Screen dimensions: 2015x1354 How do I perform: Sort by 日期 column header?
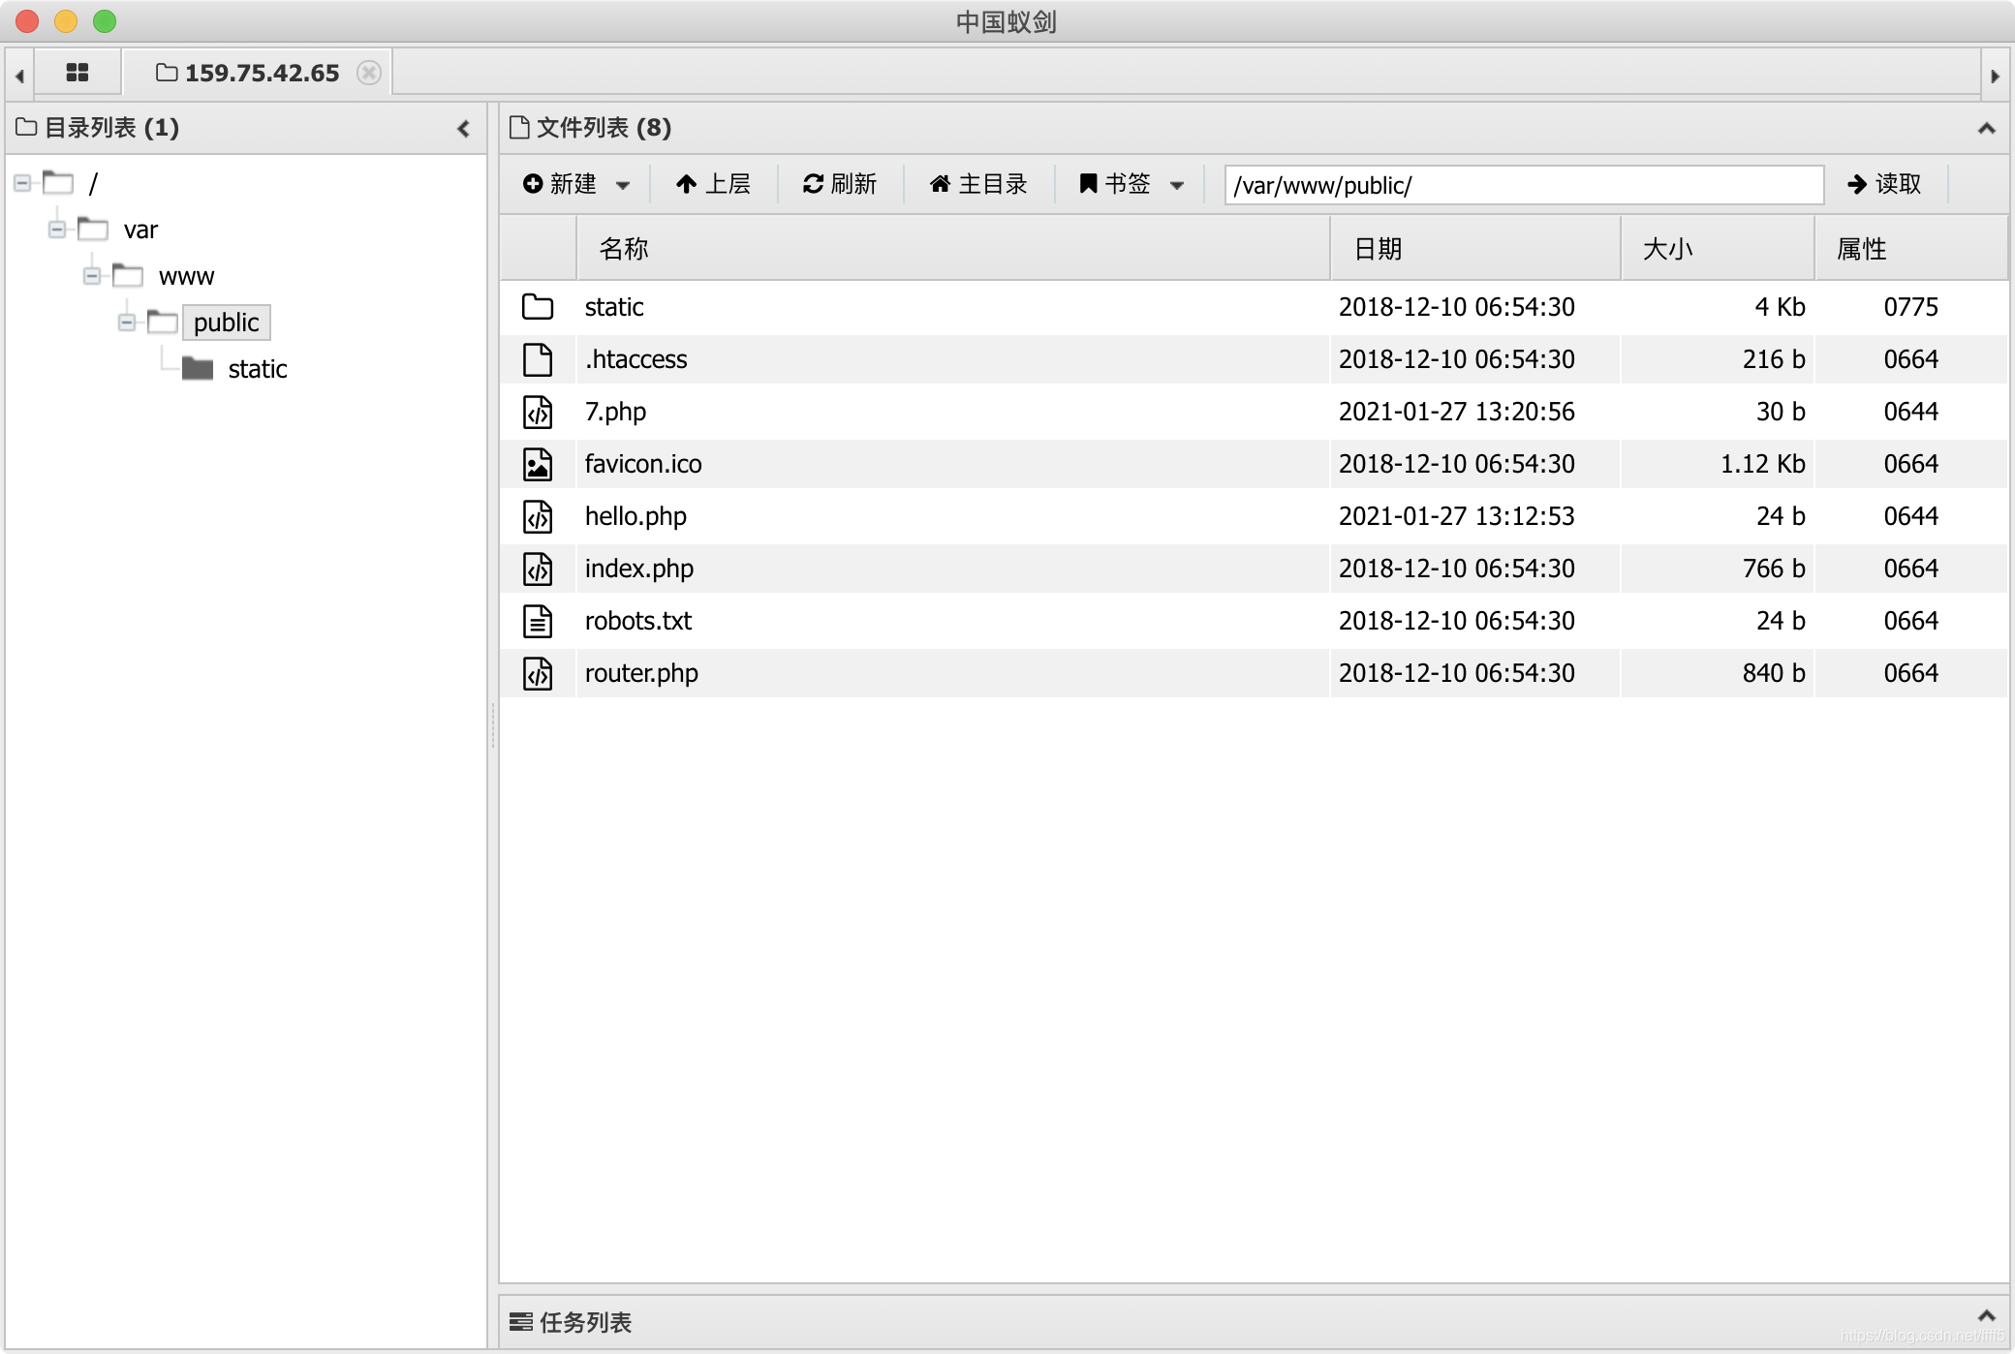[x=1474, y=249]
